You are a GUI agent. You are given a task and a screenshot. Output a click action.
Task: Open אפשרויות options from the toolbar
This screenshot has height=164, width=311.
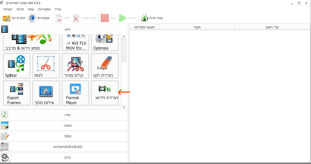coord(39,18)
